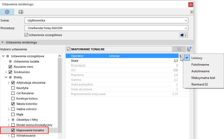This screenshot has height=139, width=224.
Task: Click the tree view mode icon
Action: pyautogui.click(x=179, y=49)
